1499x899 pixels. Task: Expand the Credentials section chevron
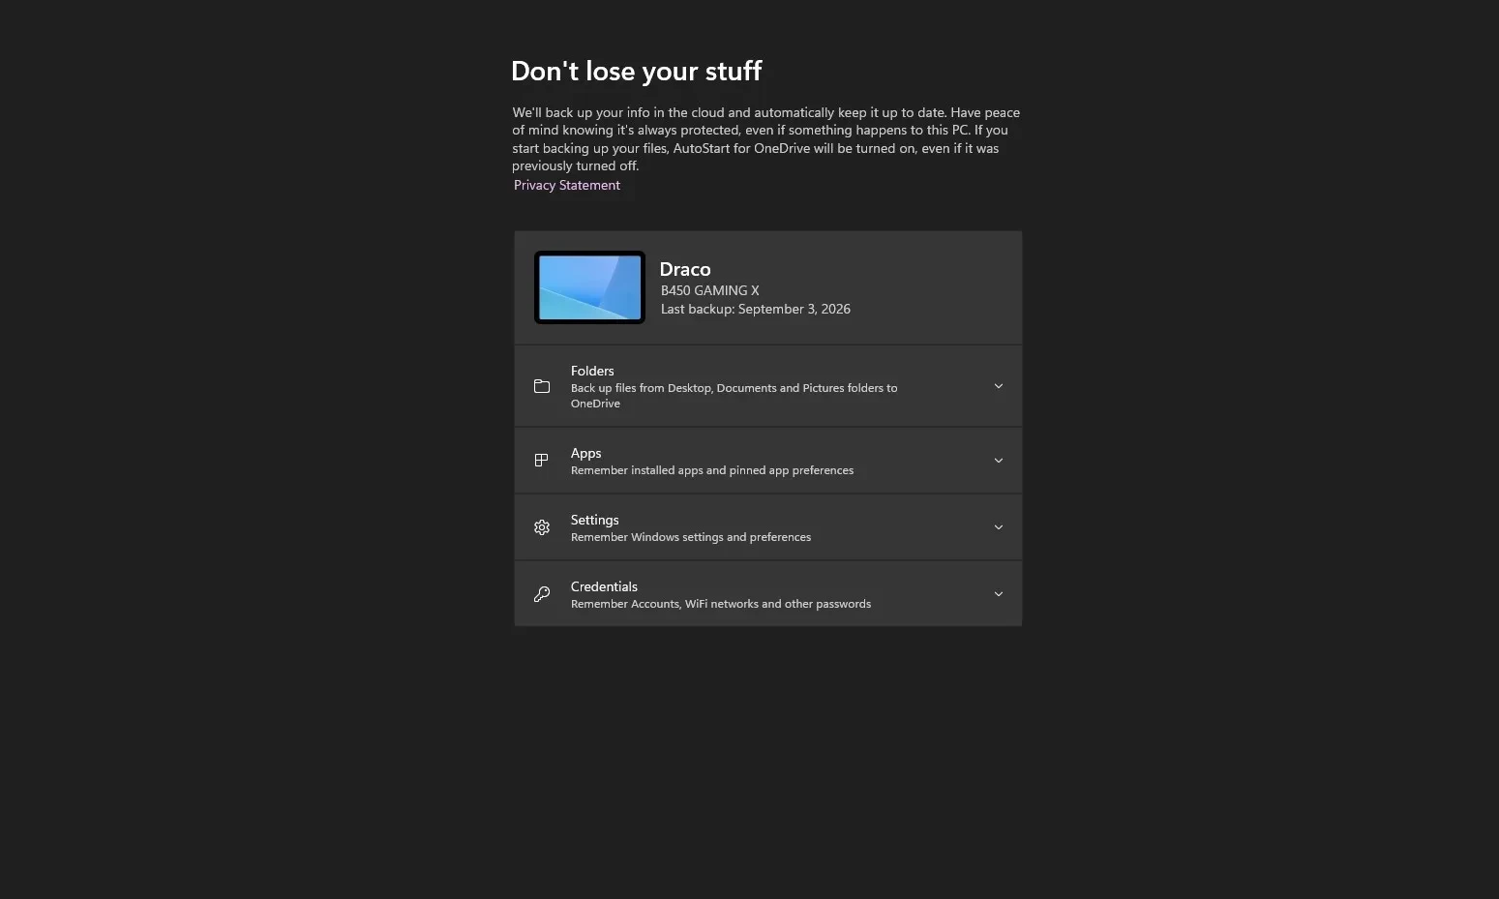click(x=999, y=594)
